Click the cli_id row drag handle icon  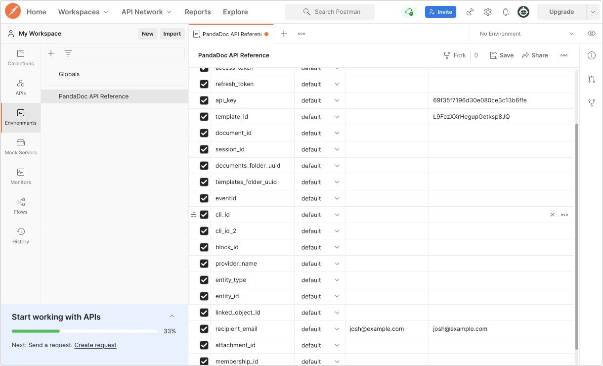point(194,215)
